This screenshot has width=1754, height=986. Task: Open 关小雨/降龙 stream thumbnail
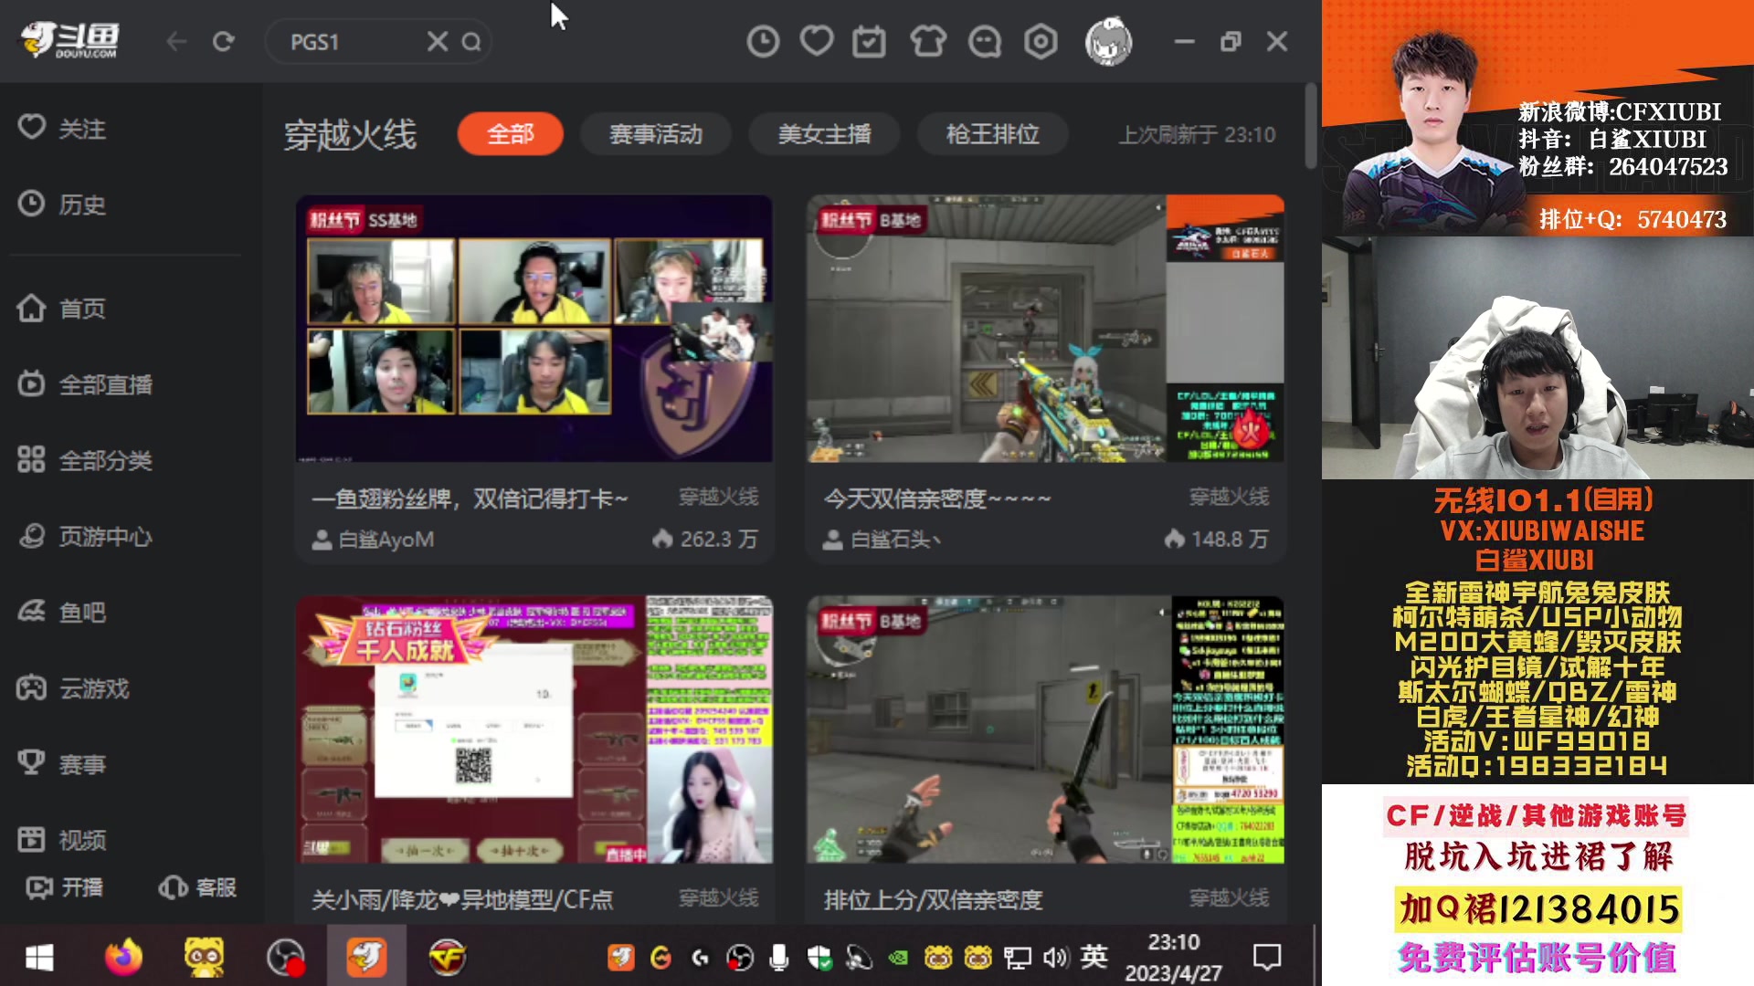(x=534, y=729)
